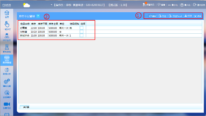Click the stock value 11.00
Screen dimensions: 206x116
pyautogui.click(x=34, y=36)
